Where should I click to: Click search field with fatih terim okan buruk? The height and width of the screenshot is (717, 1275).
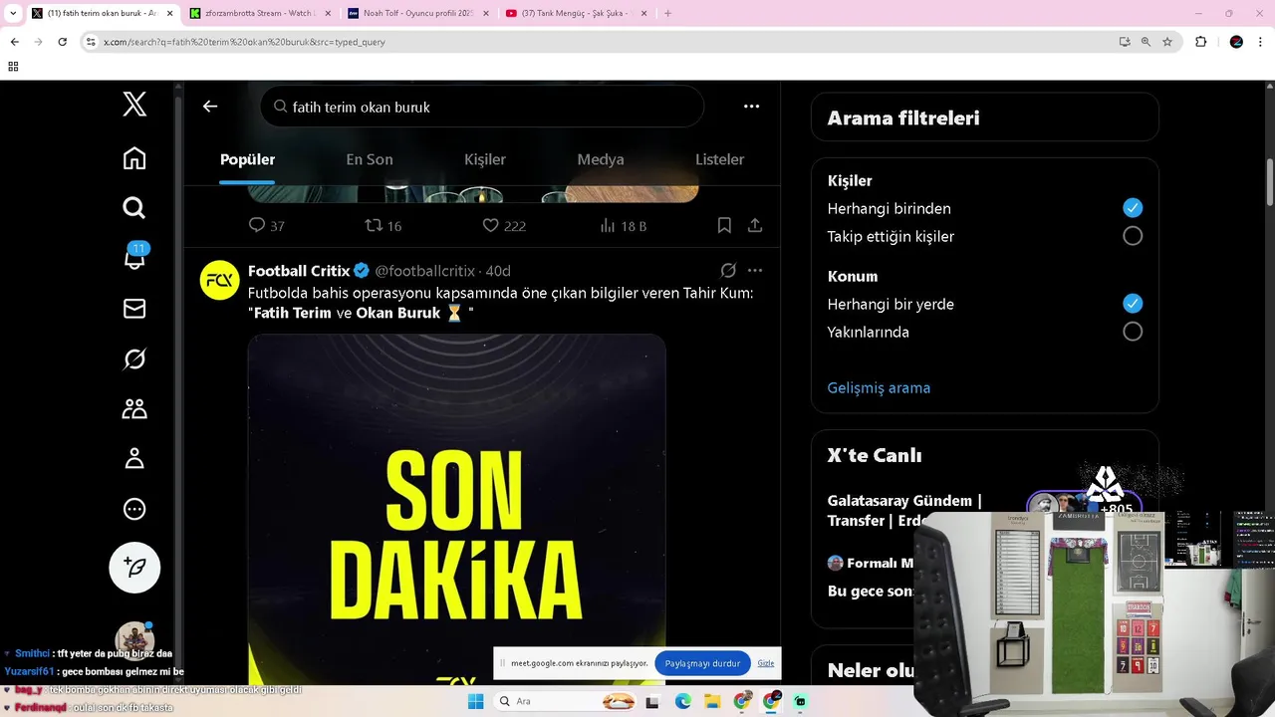coord(482,107)
